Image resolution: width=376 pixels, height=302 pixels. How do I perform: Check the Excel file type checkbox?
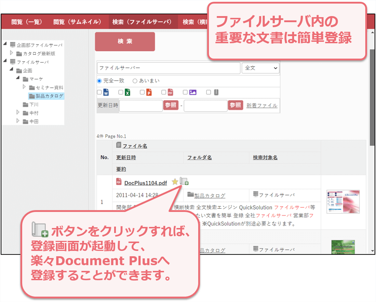point(121,92)
